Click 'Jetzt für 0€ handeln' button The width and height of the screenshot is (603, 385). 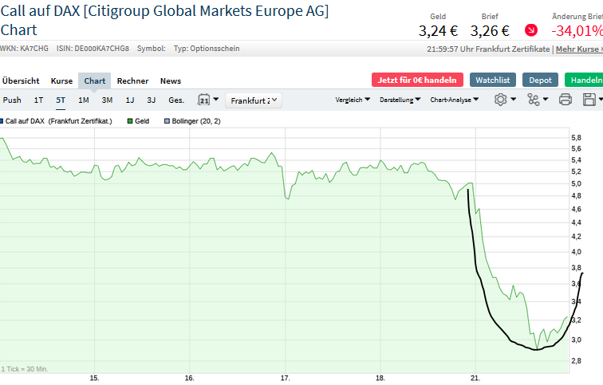pos(416,80)
